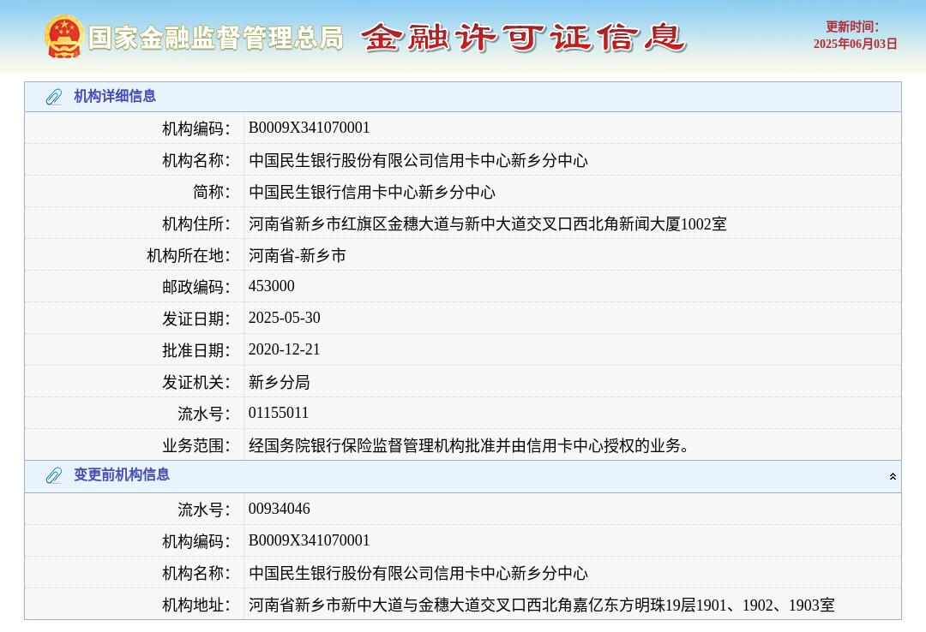The height and width of the screenshot is (632, 926).
Task: Click the 机构详细信息 section header
Action: point(463,97)
